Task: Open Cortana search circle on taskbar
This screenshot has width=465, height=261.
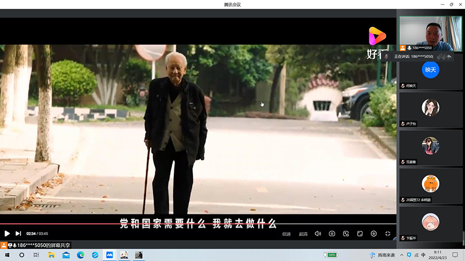Action: 22,255
